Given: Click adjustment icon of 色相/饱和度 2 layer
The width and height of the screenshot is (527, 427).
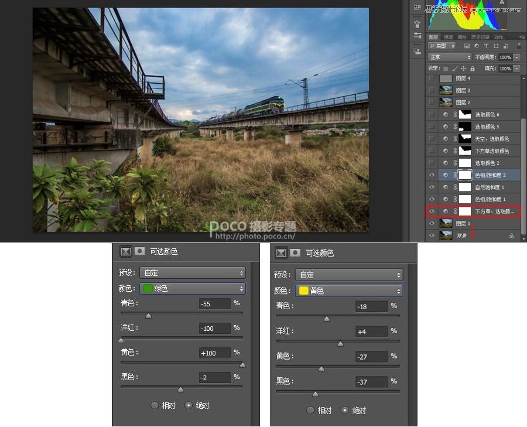Looking at the screenshot, I should (x=446, y=175).
